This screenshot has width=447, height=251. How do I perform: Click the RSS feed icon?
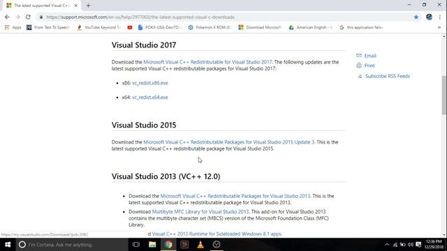360,76
